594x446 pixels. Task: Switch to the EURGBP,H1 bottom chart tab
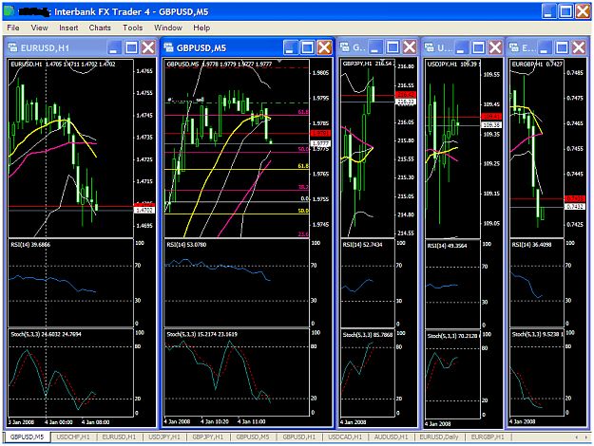(488, 437)
